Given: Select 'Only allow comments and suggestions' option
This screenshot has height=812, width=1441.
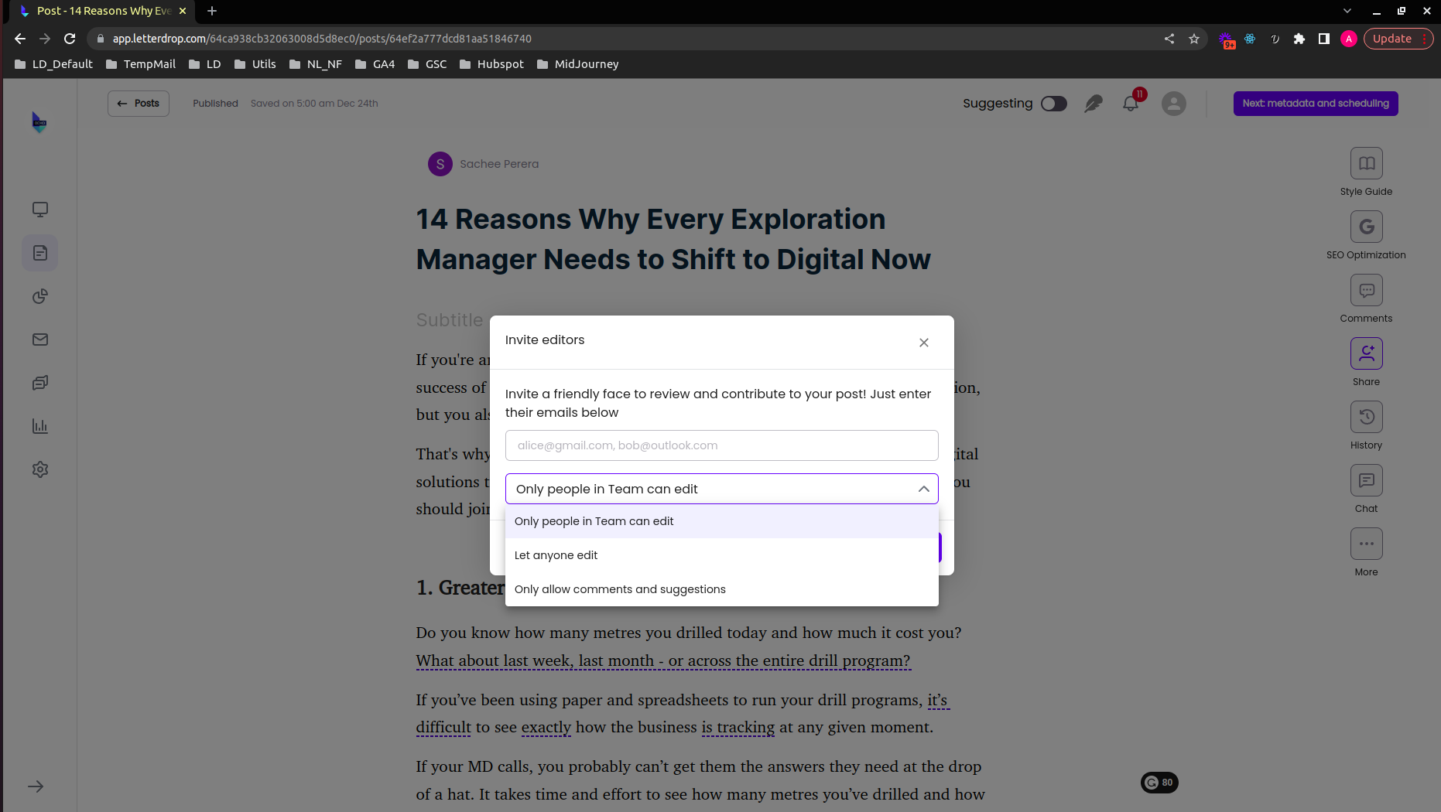Looking at the screenshot, I should click(x=722, y=589).
